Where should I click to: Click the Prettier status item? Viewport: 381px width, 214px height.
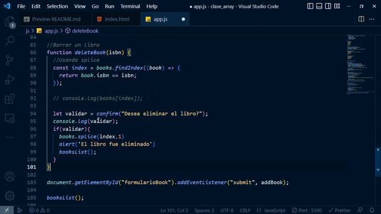coord(339,210)
